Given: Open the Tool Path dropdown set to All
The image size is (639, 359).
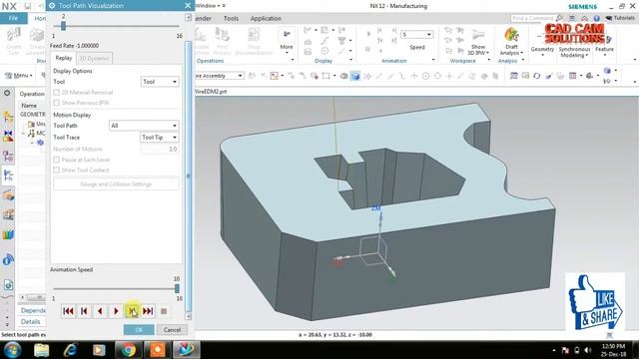Looking at the screenshot, I should 144,126.
